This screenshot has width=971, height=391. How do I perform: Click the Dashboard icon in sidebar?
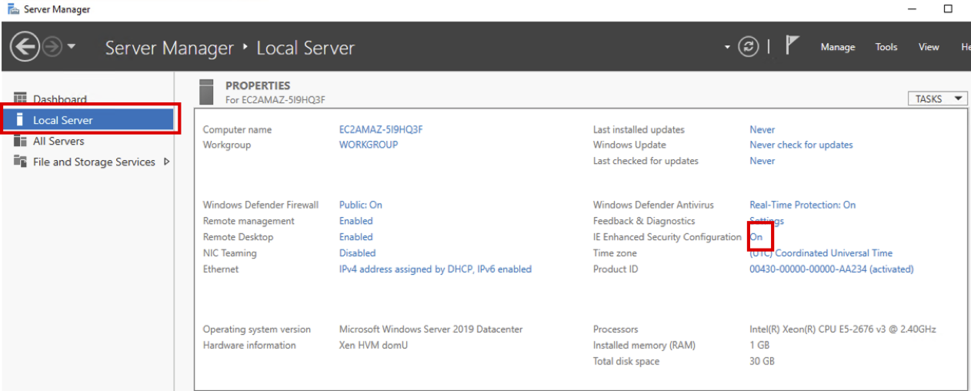(x=20, y=99)
